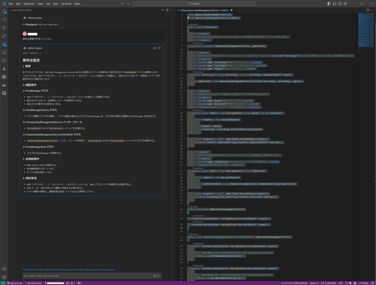Screen dimensions: 376x285
Task: Open the Extensions view
Action: click(x=4, y=44)
